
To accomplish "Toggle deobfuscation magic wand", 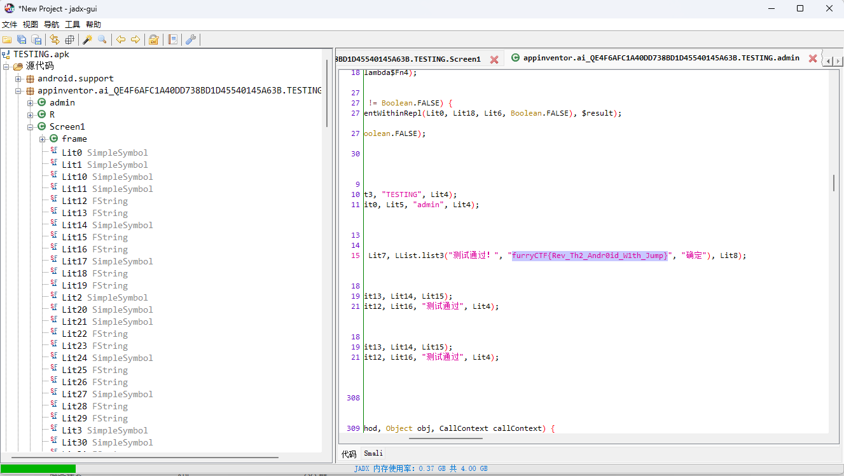I will (x=87, y=39).
